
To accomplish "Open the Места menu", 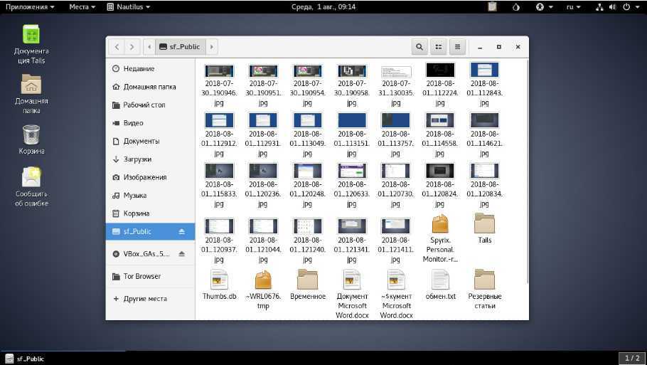I will [x=82, y=7].
